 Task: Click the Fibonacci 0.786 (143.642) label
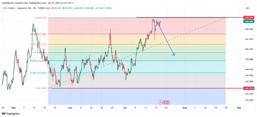38,73
